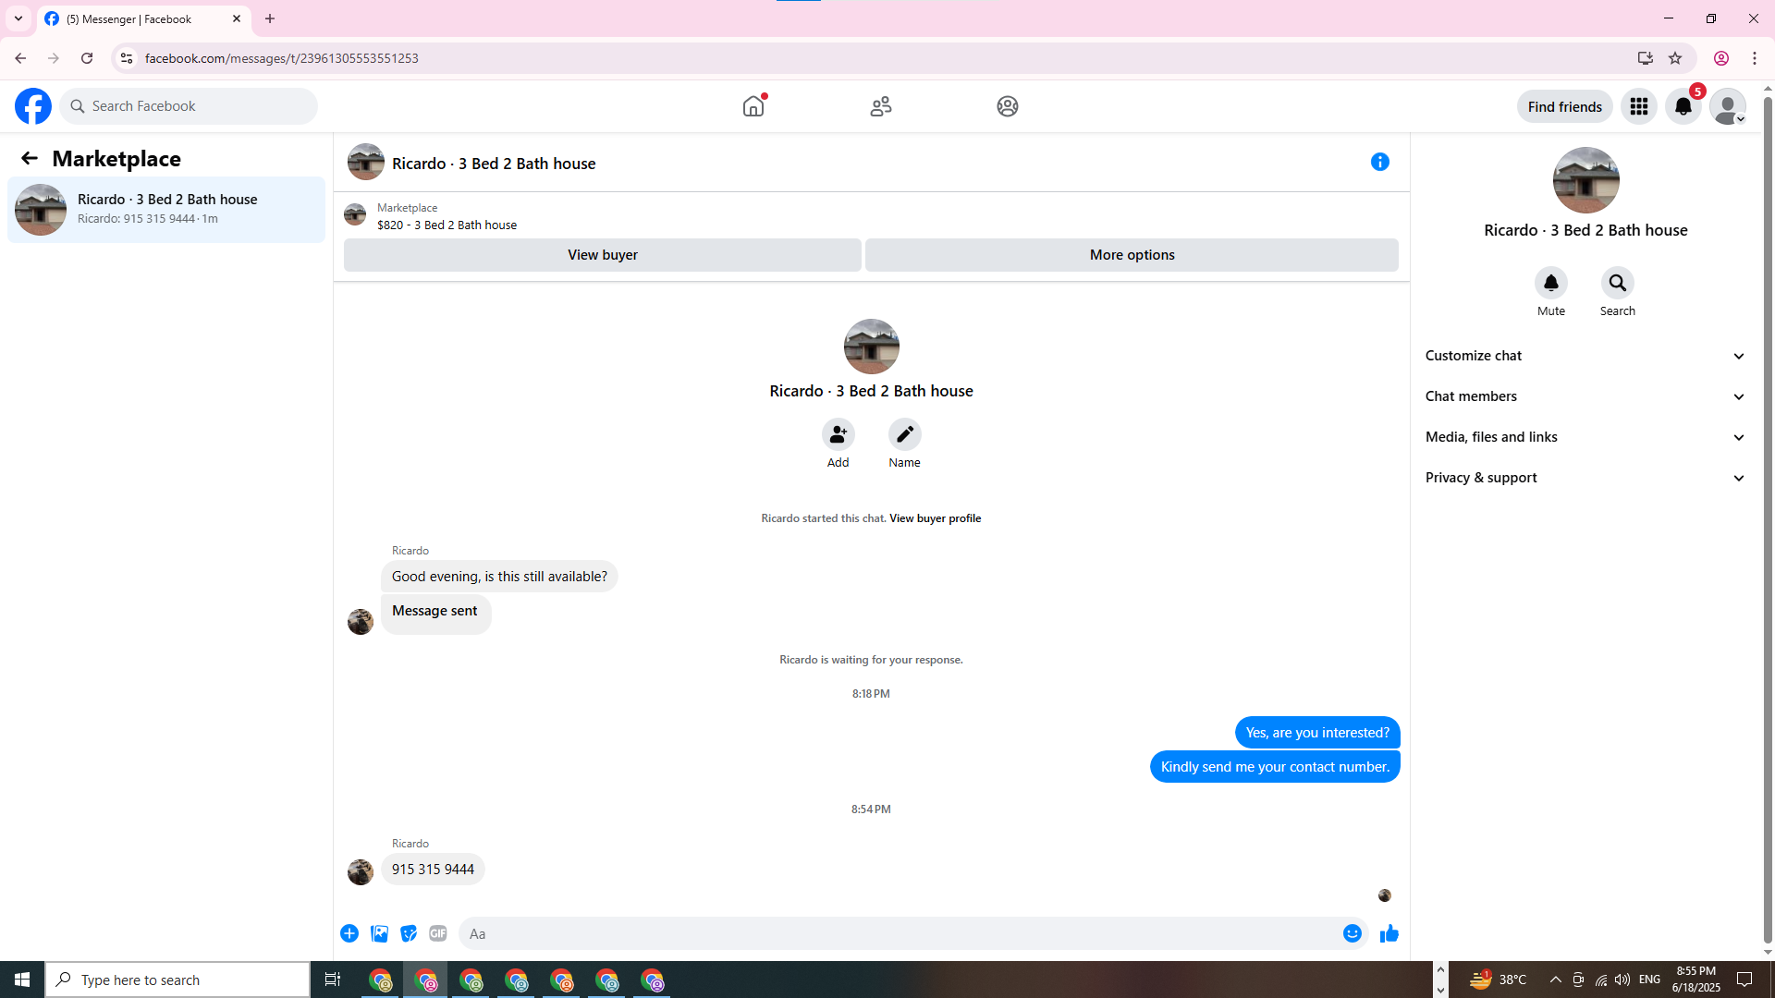The width and height of the screenshot is (1775, 998).
Task: Click the 'Kindly send me your contact number.' message
Action: (1275, 767)
